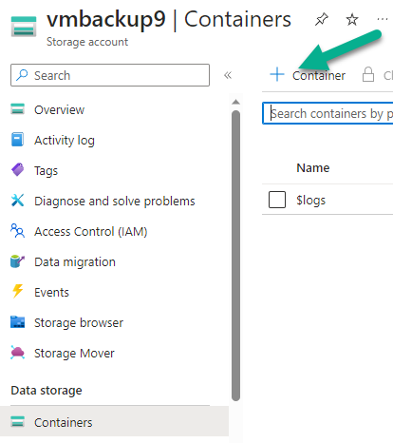Click the sidebar scrollbar up arrow

click(x=235, y=102)
